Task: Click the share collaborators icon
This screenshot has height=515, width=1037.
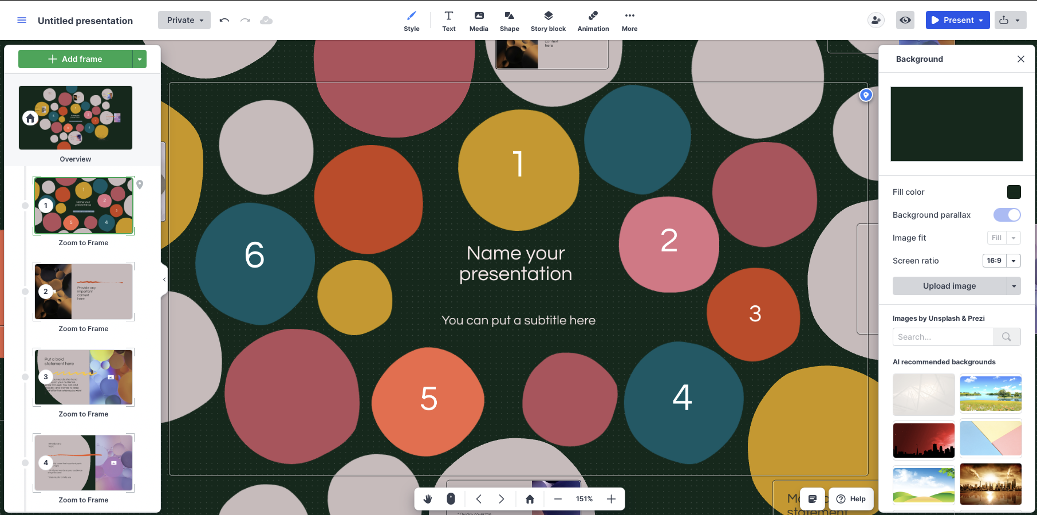Action: click(x=876, y=20)
